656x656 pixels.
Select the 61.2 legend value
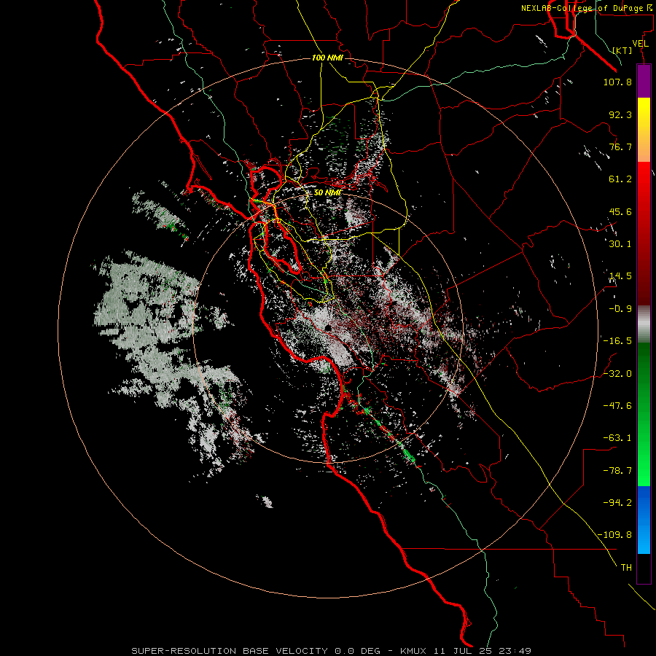[x=620, y=179]
